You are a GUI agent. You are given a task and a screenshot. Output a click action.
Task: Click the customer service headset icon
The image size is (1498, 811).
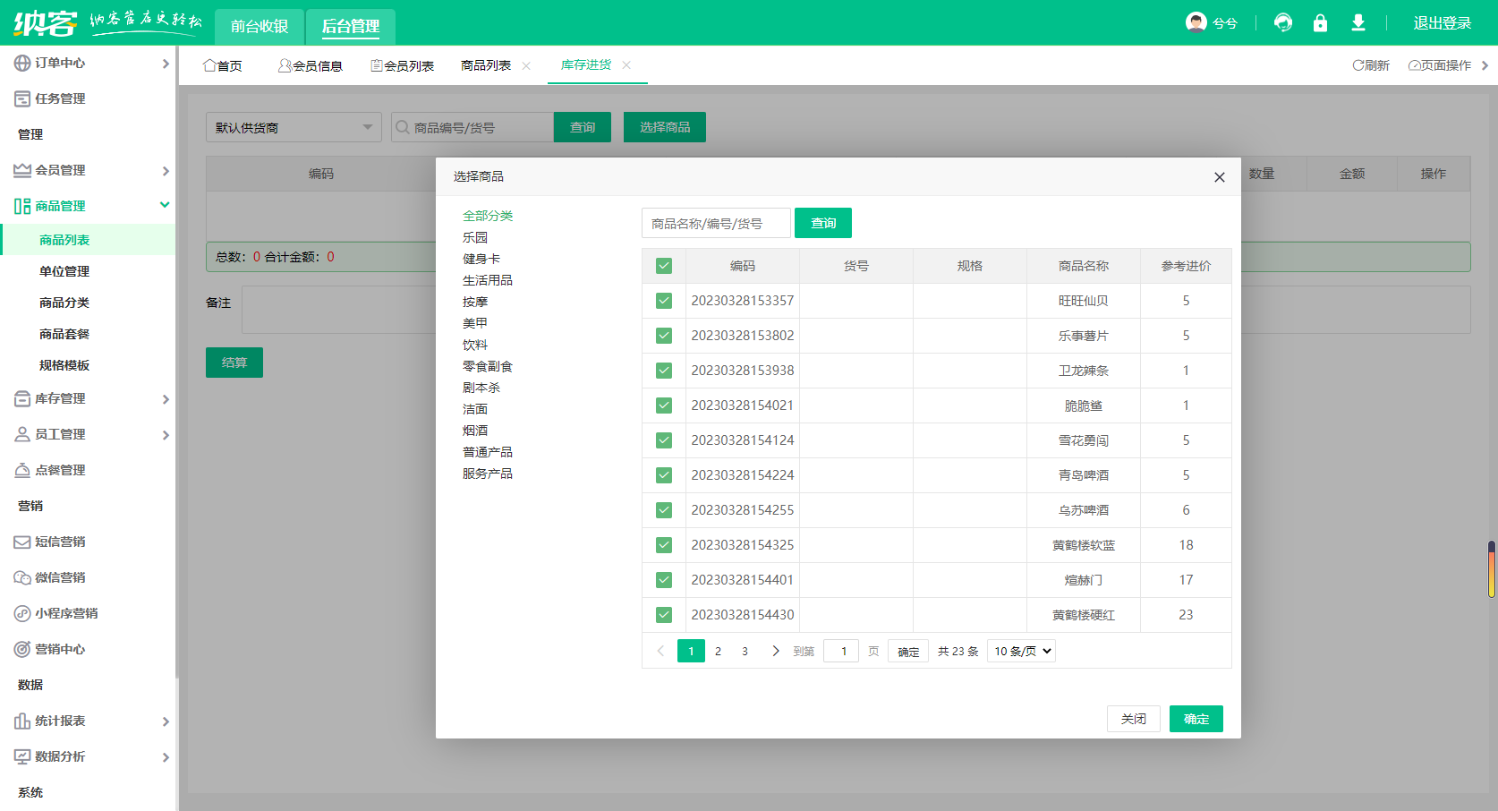(1283, 23)
